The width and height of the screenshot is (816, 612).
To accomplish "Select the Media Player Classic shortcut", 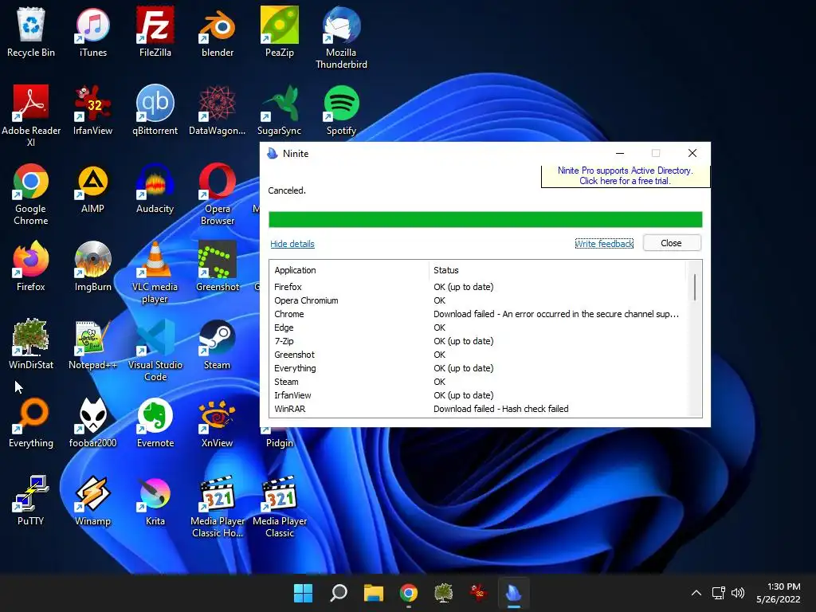I will pos(280,506).
